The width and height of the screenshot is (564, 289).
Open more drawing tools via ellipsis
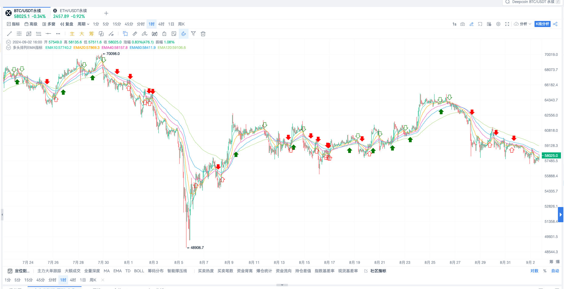click(x=58, y=34)
